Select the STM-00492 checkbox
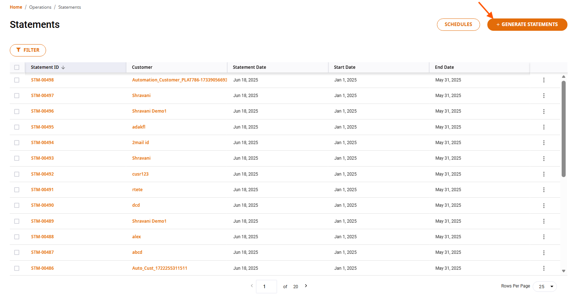This screenshot has width=570, height=294. [x=17, y=174]
